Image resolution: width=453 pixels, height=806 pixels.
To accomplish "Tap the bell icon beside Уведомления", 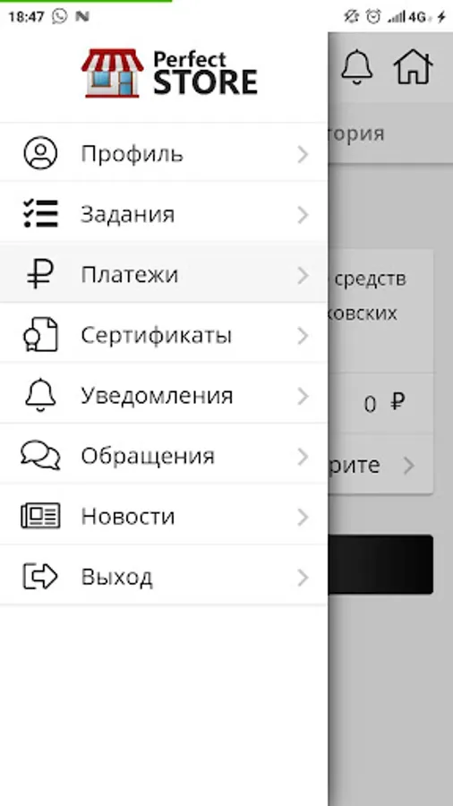I will pos(40,395).
